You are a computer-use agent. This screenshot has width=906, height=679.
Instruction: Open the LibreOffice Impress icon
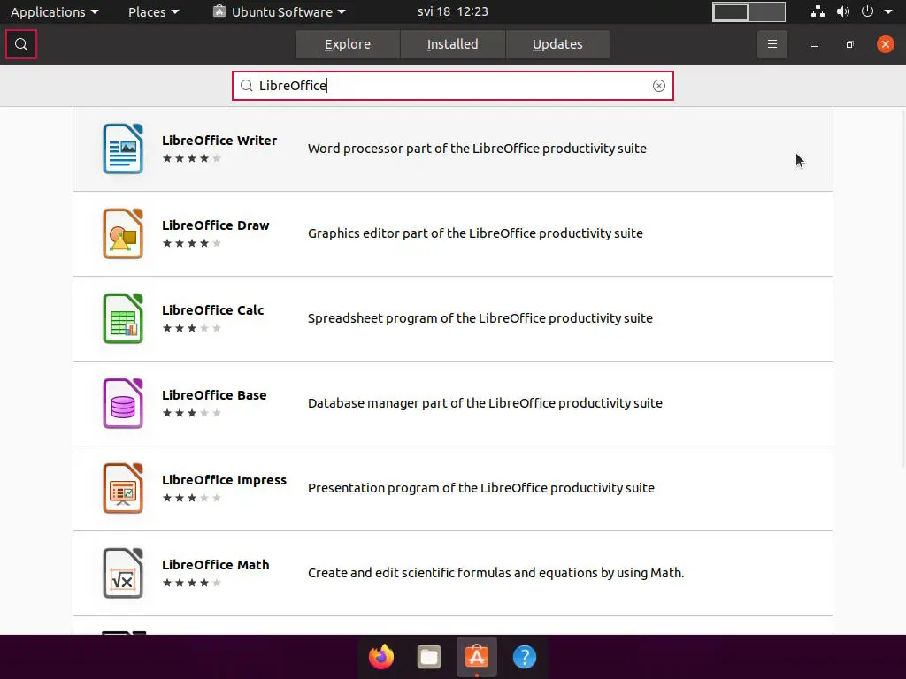[122, 488]
